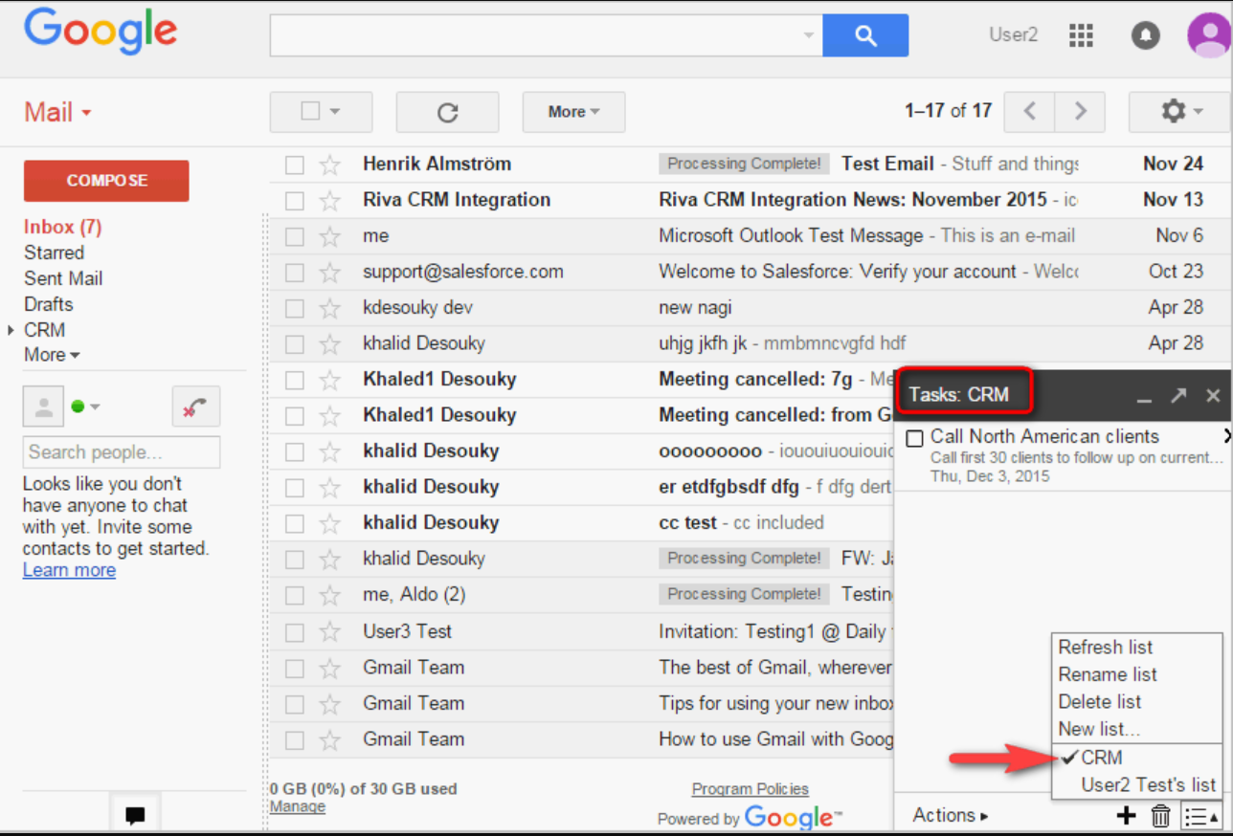Open task details arrow for Call North American clients

coord(1226,437)
